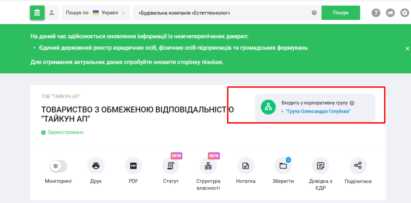Switch to the person search icon

51,13
